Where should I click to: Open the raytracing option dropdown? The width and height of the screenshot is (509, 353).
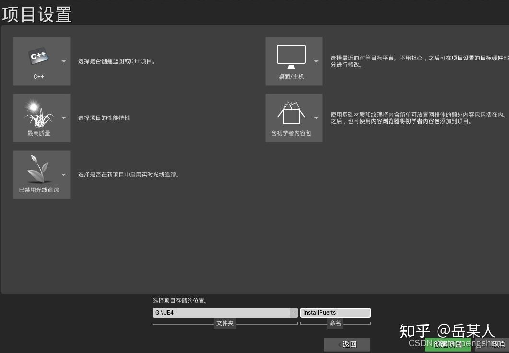click(63, 174)
